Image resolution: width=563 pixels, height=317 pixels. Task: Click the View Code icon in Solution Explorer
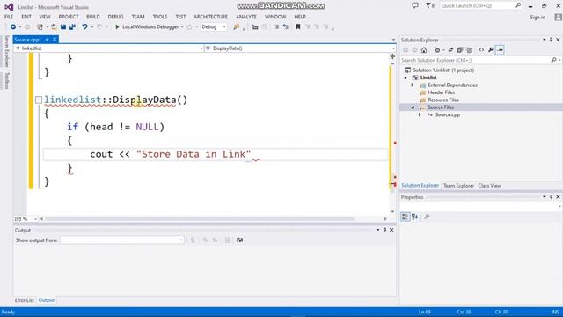pyautogui.click(x=481, y=50)
